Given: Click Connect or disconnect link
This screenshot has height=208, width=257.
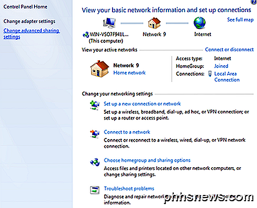Looking at the screenshot, I should coord(229,50).
